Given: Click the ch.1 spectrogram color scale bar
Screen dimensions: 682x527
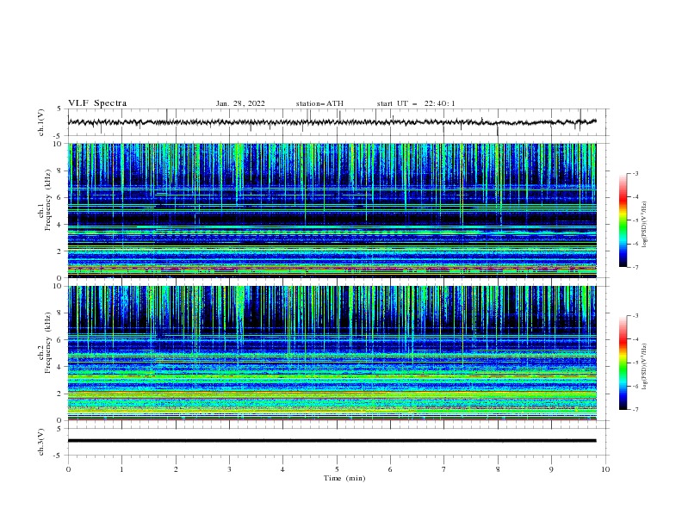Looking at the screenshot, I should click(623, 220).
